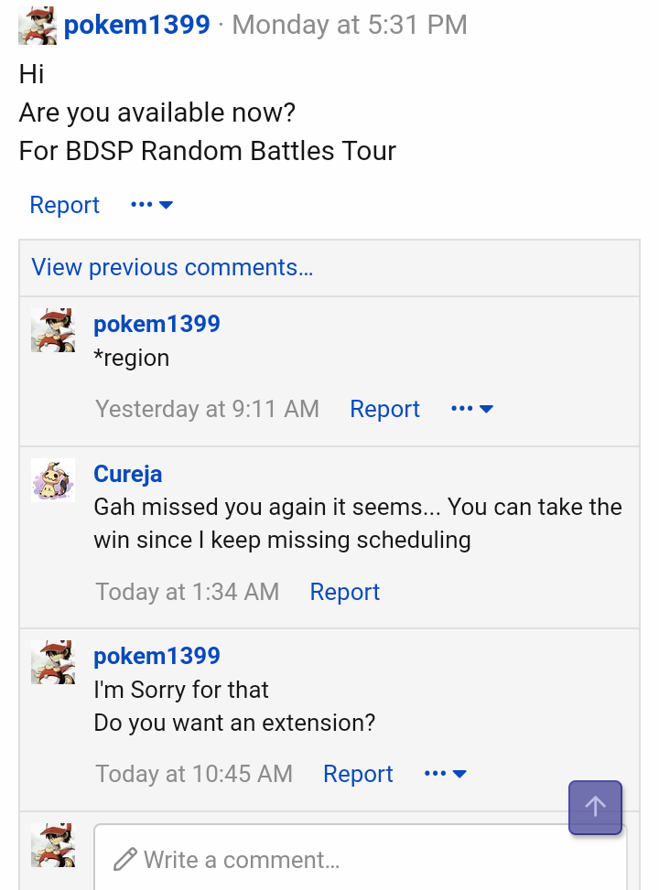The width and height of the screenshot is (659, 890).
Task: Click pokem1399 username above "I'm Sorry for that"
Action: coord(157,656)
